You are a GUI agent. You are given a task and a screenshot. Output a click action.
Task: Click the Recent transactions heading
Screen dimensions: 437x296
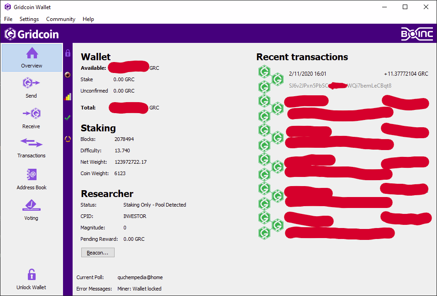pyautogui.click(x=302, y=57)
